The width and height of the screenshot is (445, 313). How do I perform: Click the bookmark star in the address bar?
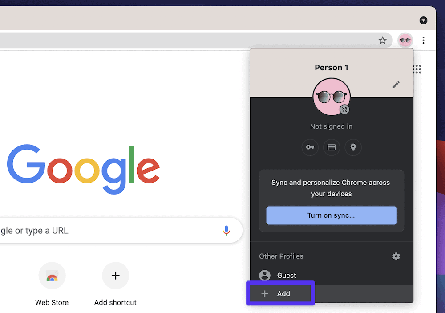pyautogui.click(x=383, y=40)
